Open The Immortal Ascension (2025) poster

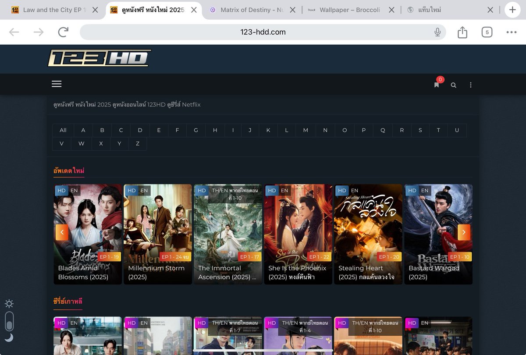pyautogui.click(x=228, y=234)
